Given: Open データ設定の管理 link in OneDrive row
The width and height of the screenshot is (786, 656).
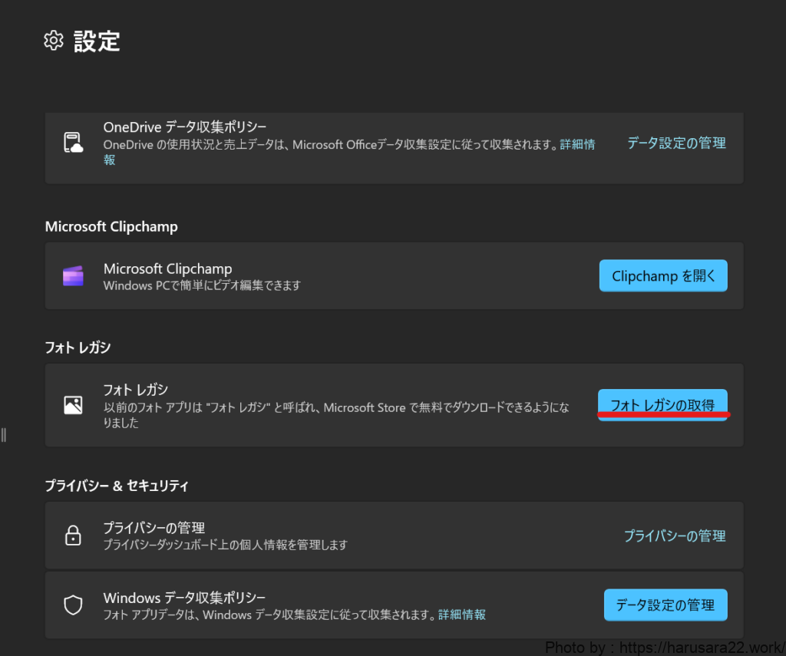Looking at the screenshot, I should (x=676, y=143).
